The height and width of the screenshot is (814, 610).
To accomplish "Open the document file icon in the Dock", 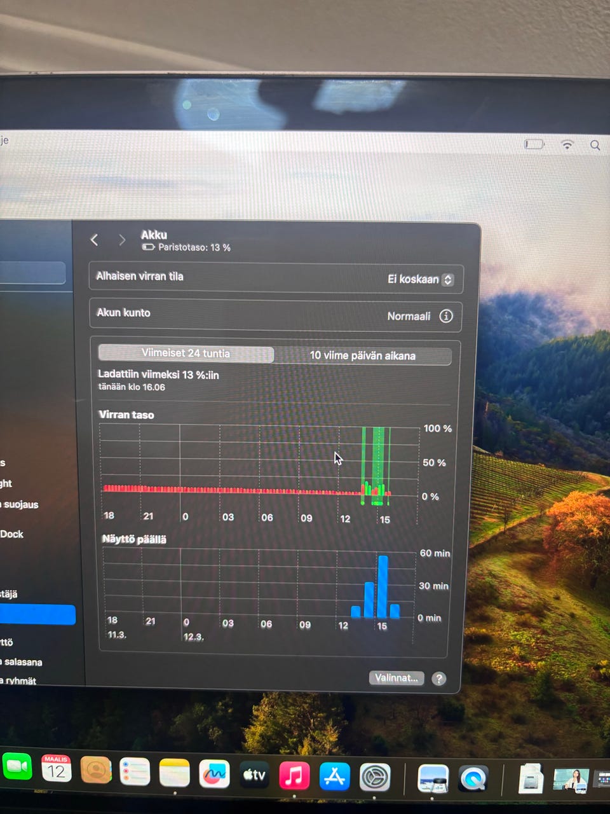I will pos(531,778).
